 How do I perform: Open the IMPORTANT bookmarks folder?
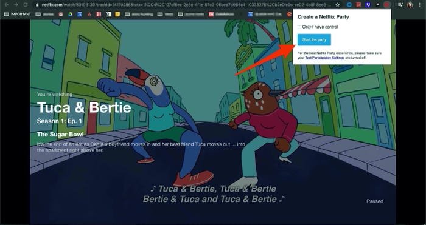[x=18, y=14]
